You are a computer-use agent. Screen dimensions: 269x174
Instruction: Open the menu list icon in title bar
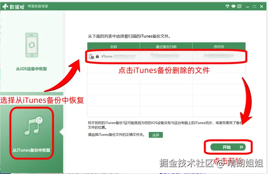tap(239, 7)
